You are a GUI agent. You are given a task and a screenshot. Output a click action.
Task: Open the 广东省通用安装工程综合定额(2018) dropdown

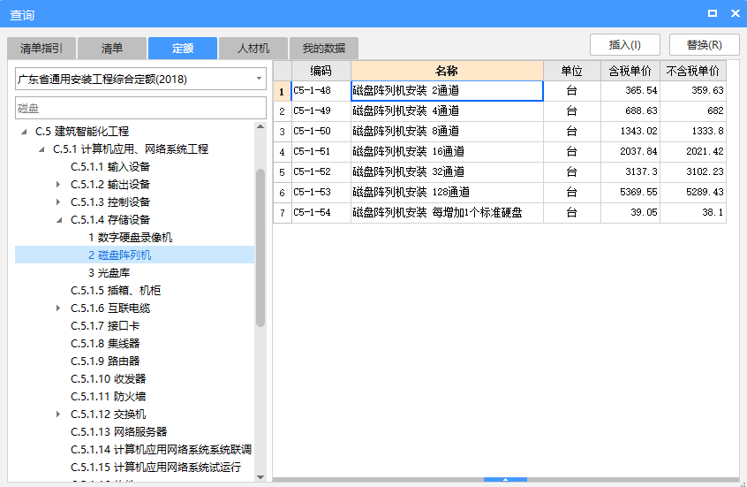pyautogui.click(x=140, y=79)
